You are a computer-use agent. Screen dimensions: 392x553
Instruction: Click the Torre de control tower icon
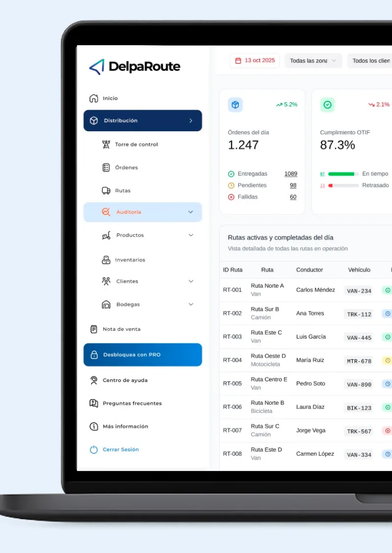tap(106, 144)
